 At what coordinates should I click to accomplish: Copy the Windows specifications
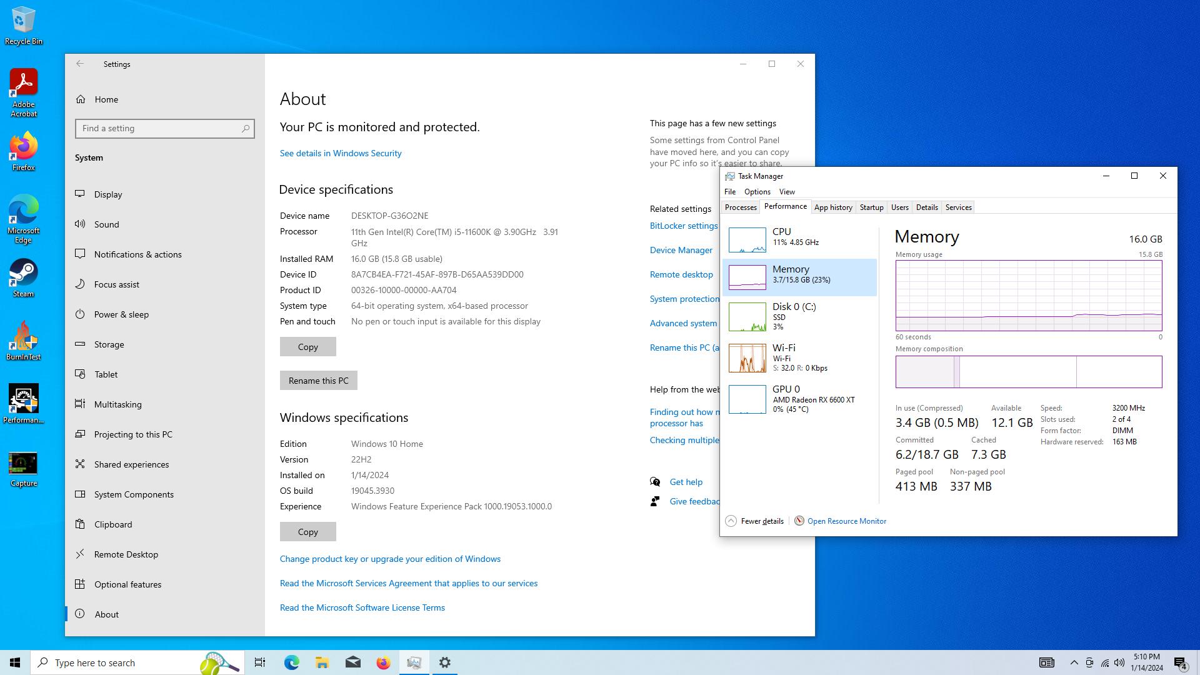(307, 532)
